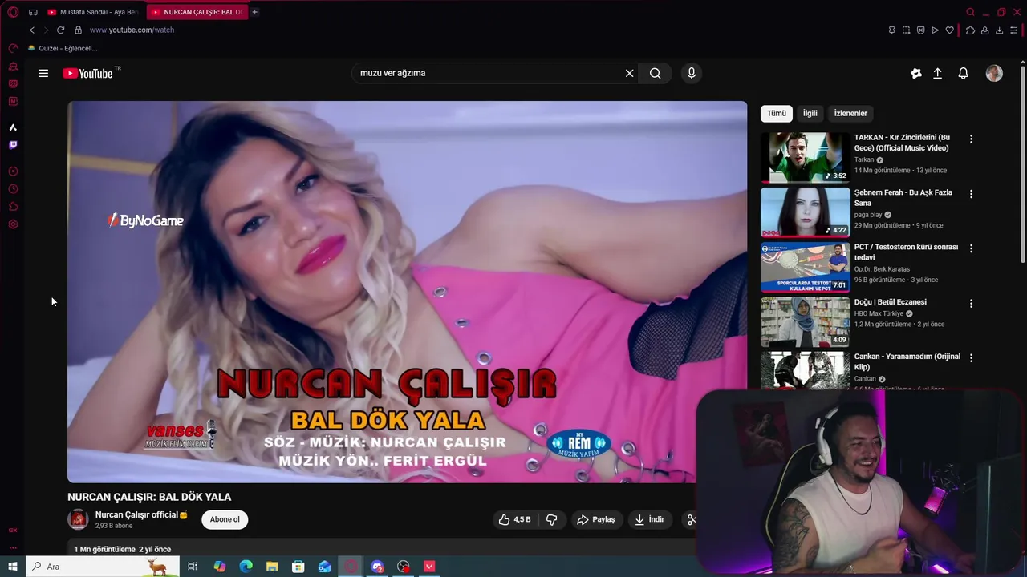Share video with Paylaş button
Image resolution: width=1027 pixels, height=577 pixels.
pyautogui.click(x=596, y=519)
